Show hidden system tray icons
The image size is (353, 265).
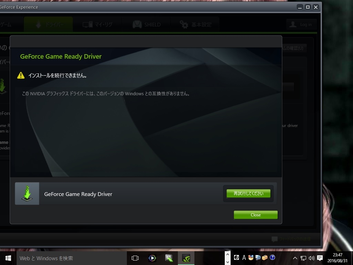click(x=295, y=258)
